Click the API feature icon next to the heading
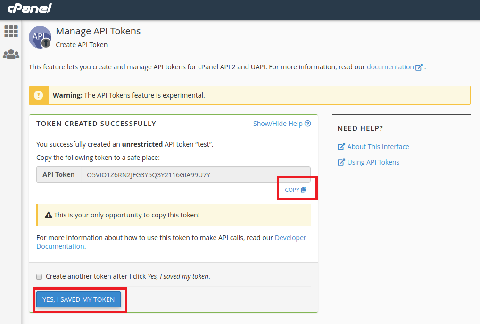 pos(40,37)
